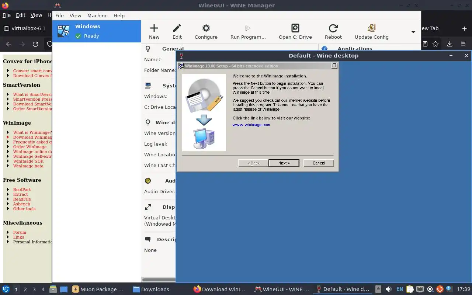The image size is (472, 295).
Task: Click the Reboot circular arrow icon
Action: pos(333,28)
